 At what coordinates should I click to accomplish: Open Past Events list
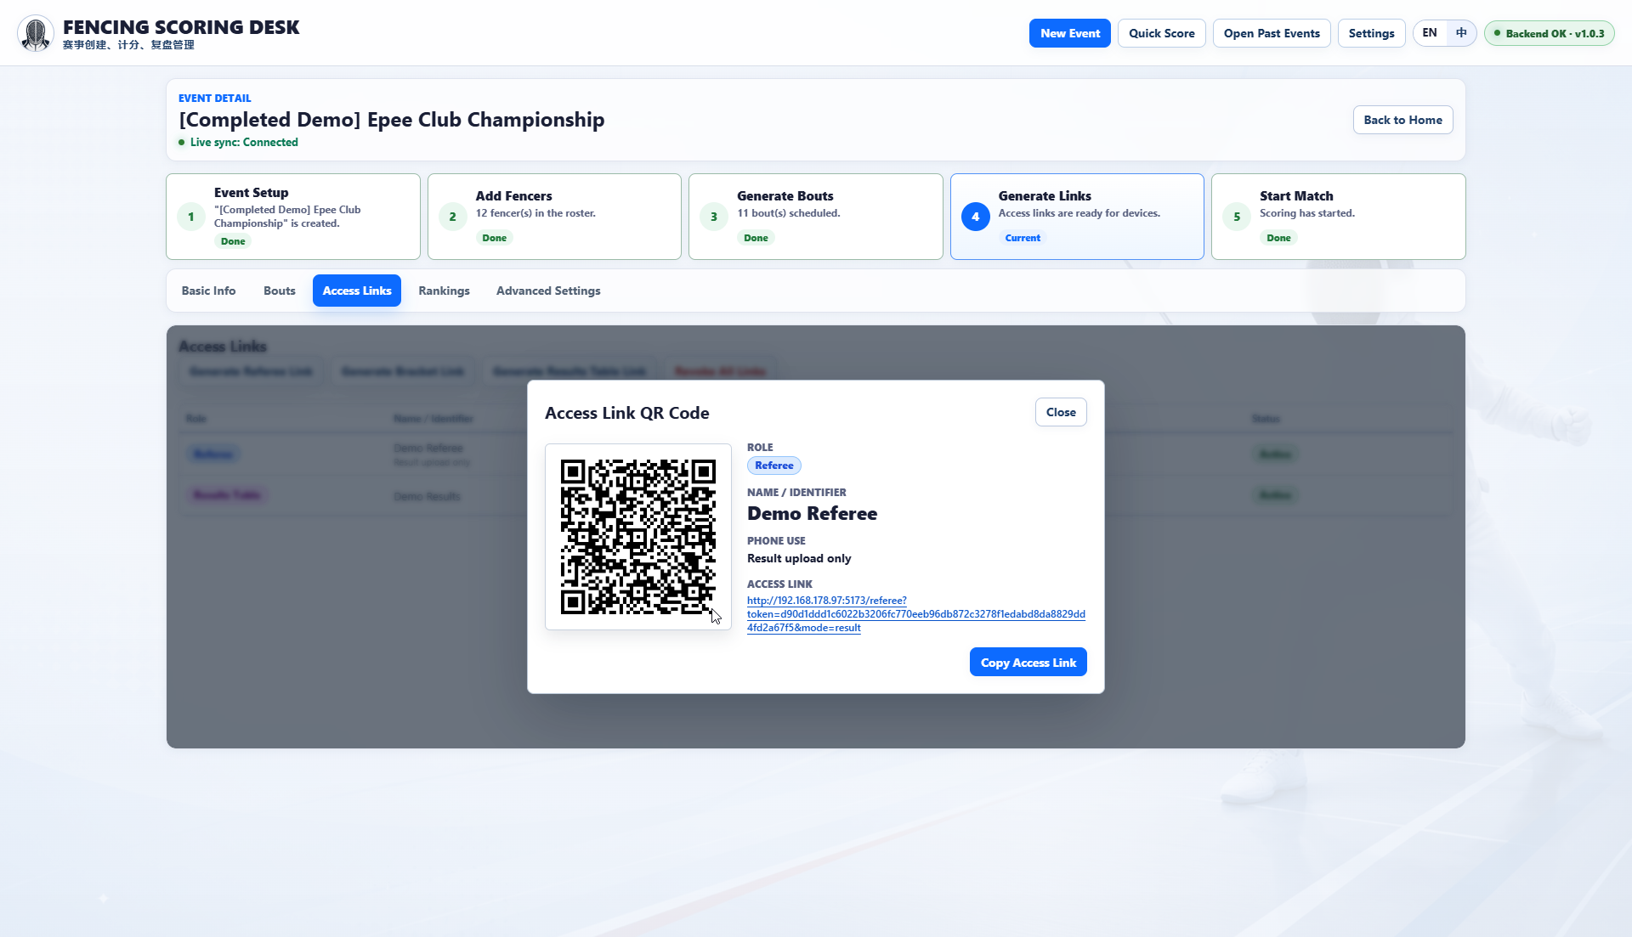(x=1271, y=33)
